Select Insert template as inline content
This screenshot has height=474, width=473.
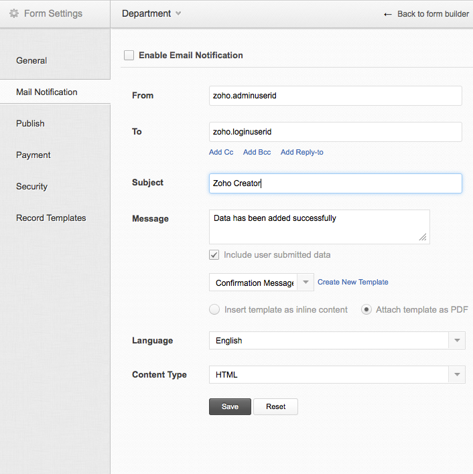(x=214, y=310)
